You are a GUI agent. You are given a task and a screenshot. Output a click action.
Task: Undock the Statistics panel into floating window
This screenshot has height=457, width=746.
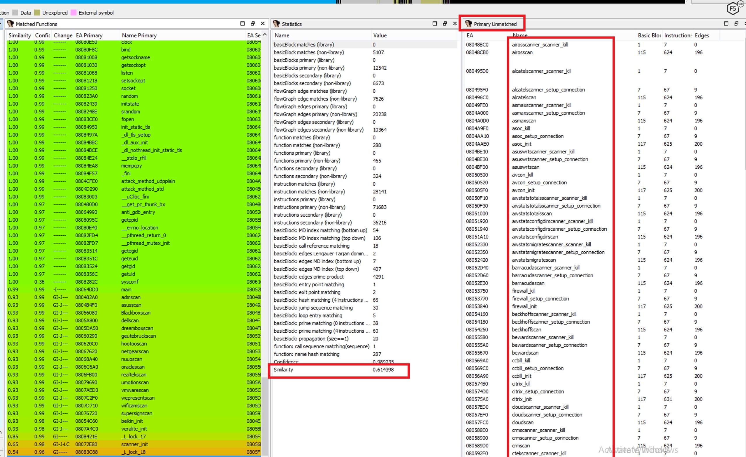click(445, 24)
